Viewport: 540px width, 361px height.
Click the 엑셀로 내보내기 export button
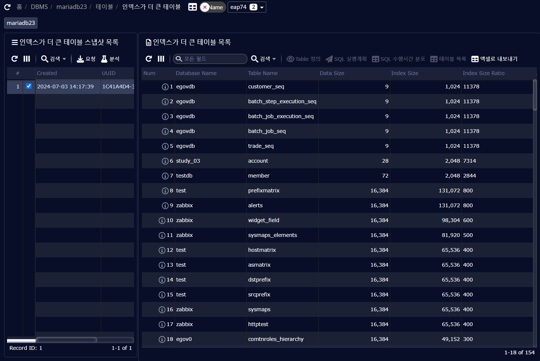point(494,59)
